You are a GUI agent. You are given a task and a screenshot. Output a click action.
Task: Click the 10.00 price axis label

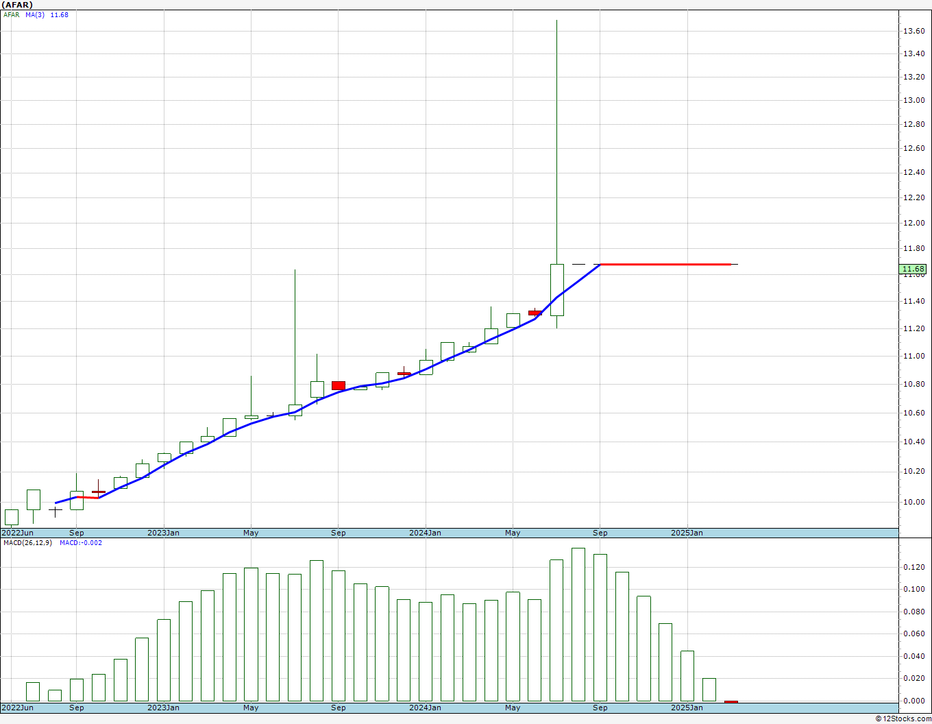(914, 501)
